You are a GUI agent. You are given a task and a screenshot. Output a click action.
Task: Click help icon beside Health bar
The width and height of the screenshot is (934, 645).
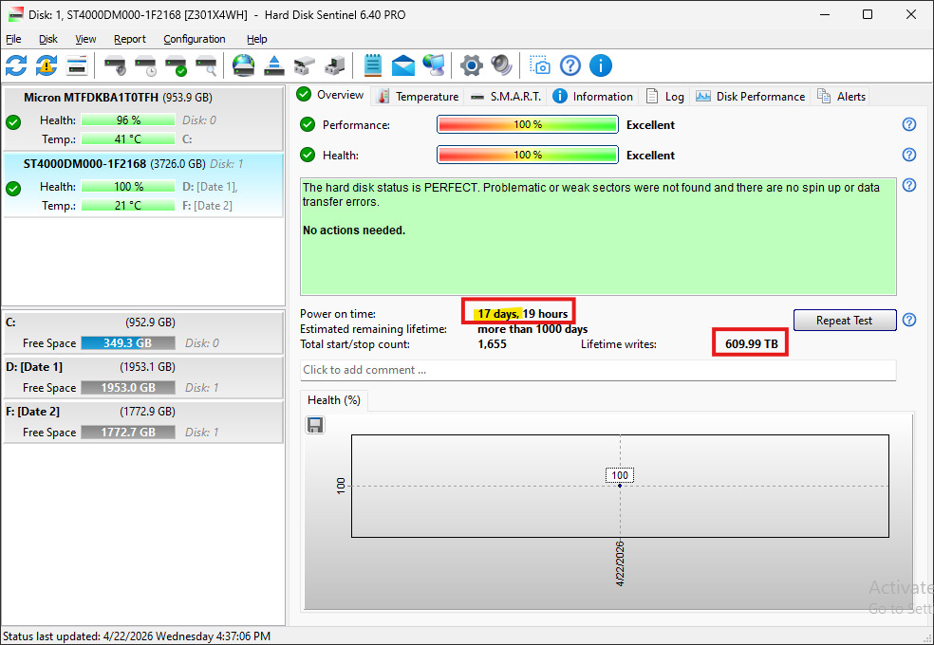(x=909, y=155)
